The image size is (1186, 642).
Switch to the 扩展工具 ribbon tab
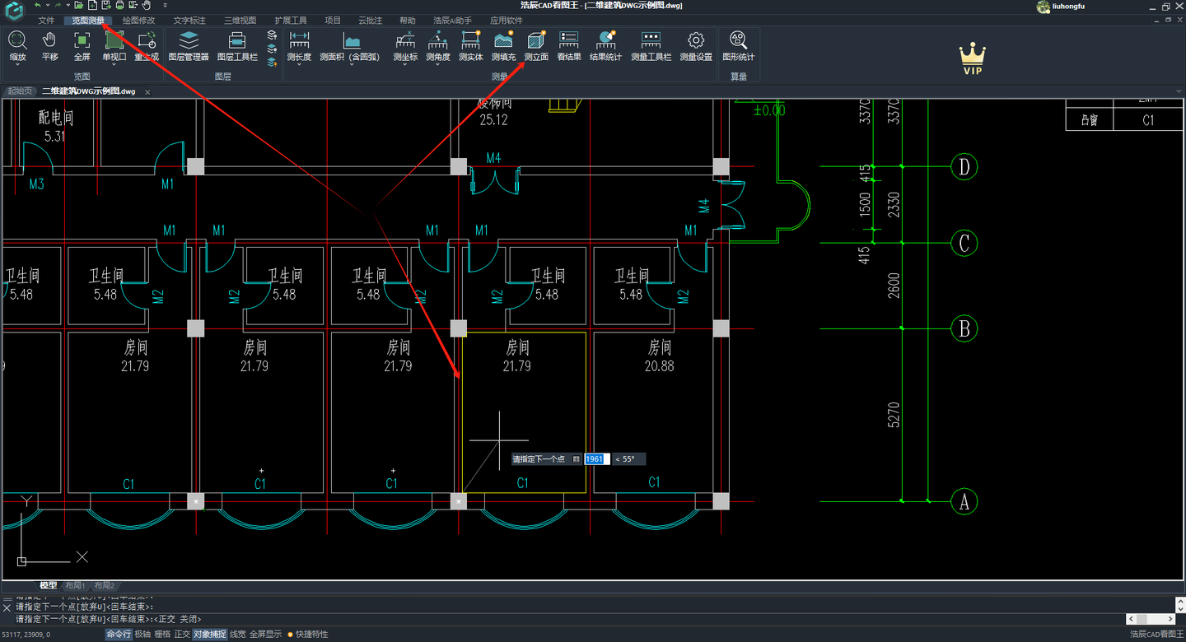tap(291, 20)
